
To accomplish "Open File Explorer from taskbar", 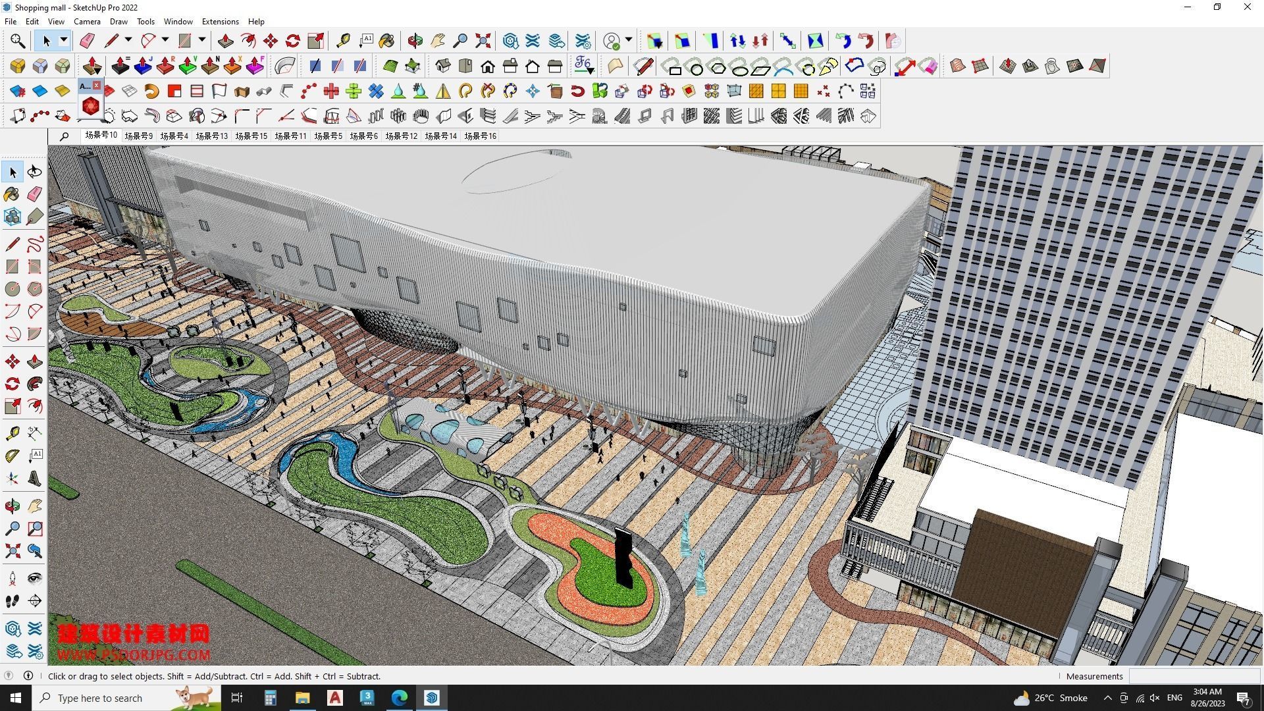I will [302, 698].
